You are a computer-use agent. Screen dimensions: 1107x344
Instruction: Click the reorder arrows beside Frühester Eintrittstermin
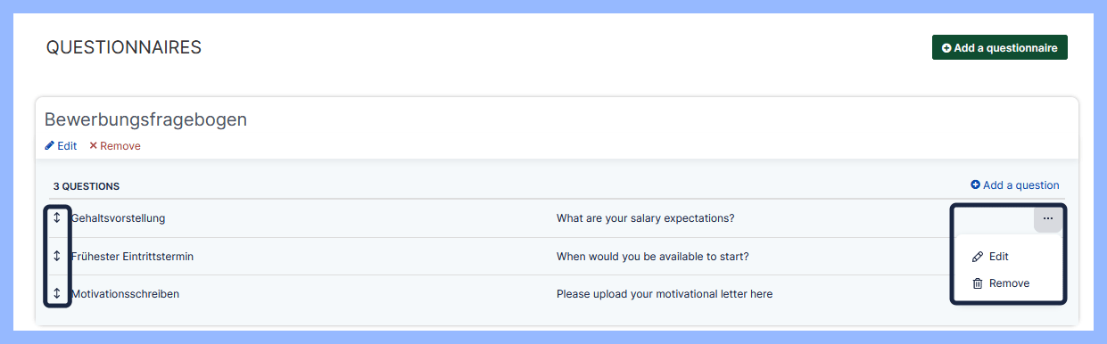[x=57, y=256]
